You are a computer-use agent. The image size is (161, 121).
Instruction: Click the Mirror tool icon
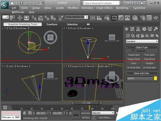pos(92,18)
